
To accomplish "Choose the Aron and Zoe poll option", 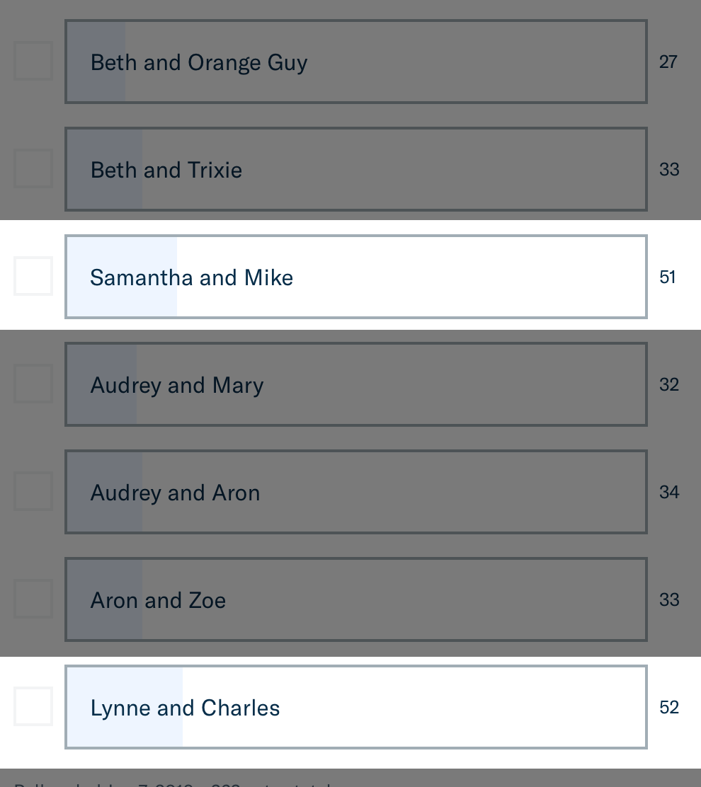I will click(355, 599).
